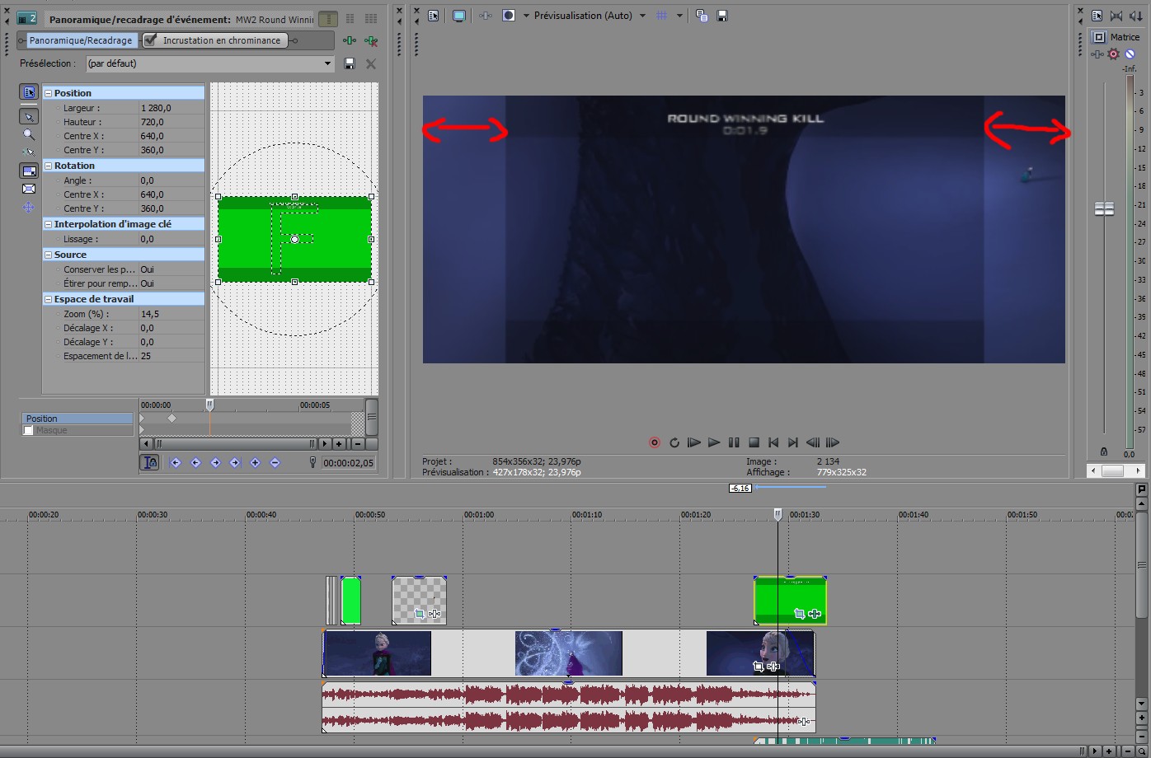Select the Show Properties tool in crop panel
The image size is (1151, 758).
click(x=28, y=92)
